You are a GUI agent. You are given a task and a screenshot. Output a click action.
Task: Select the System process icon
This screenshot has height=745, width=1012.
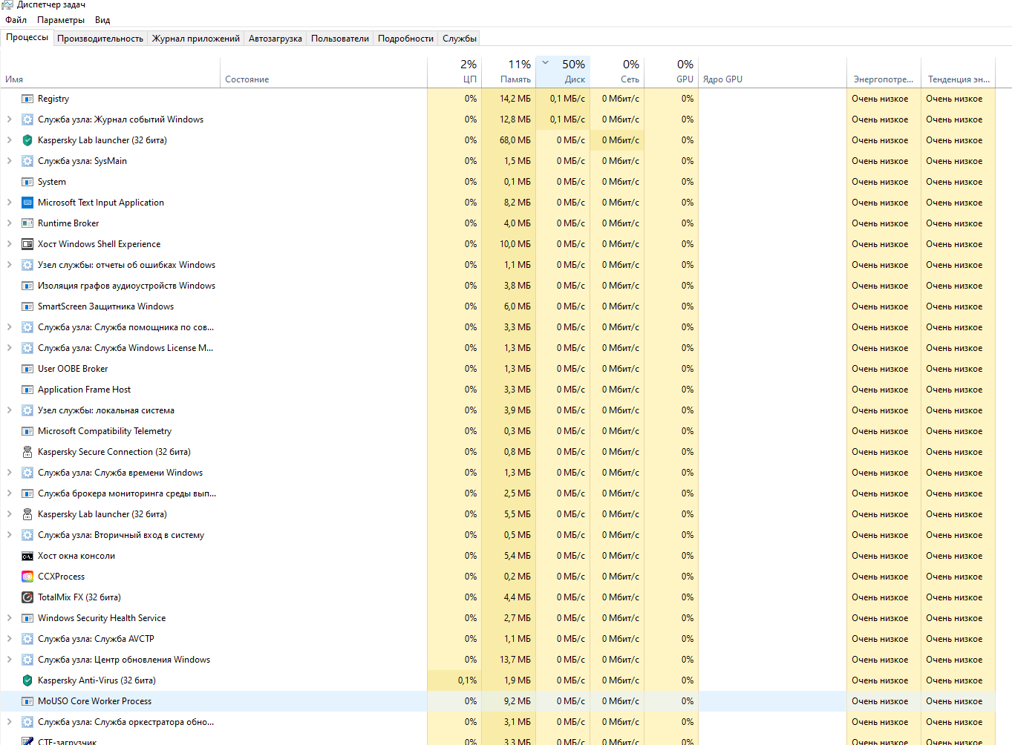click(27, 182)
